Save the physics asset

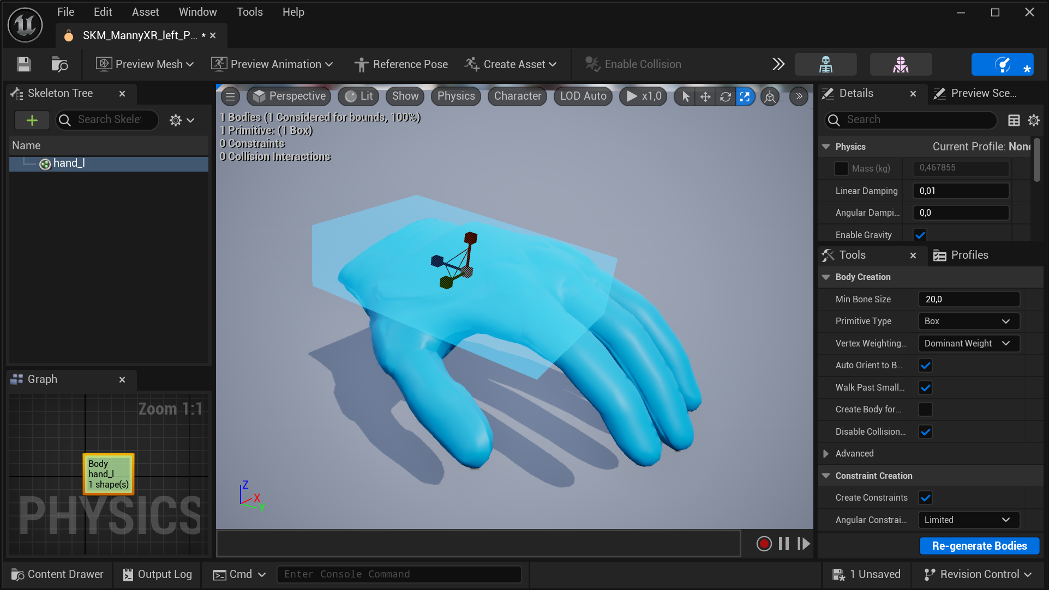point(23,64)
